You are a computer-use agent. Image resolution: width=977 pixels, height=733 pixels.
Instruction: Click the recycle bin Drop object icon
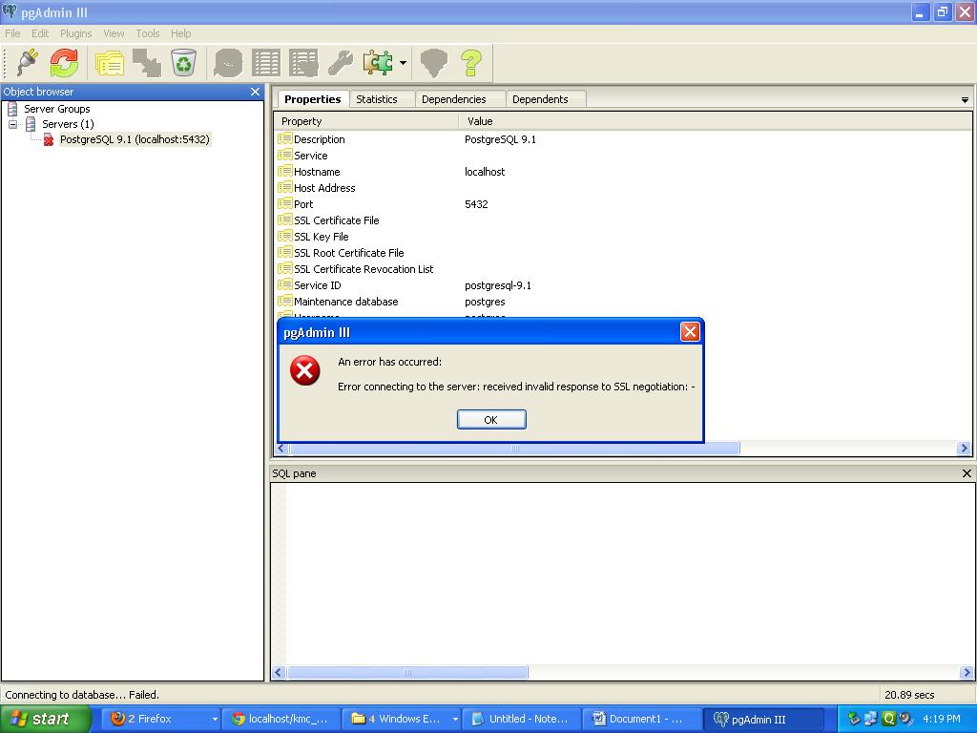tap(183, 63)
